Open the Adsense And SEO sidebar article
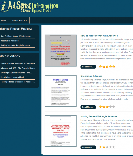The image size is (133, 156). [18, 68]
